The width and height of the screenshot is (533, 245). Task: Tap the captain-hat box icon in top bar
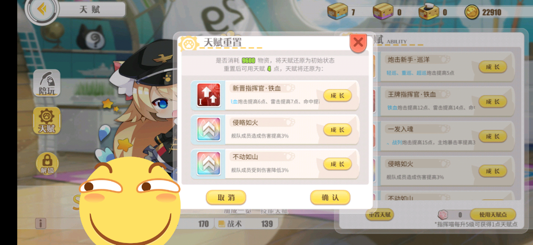[428, 11]
